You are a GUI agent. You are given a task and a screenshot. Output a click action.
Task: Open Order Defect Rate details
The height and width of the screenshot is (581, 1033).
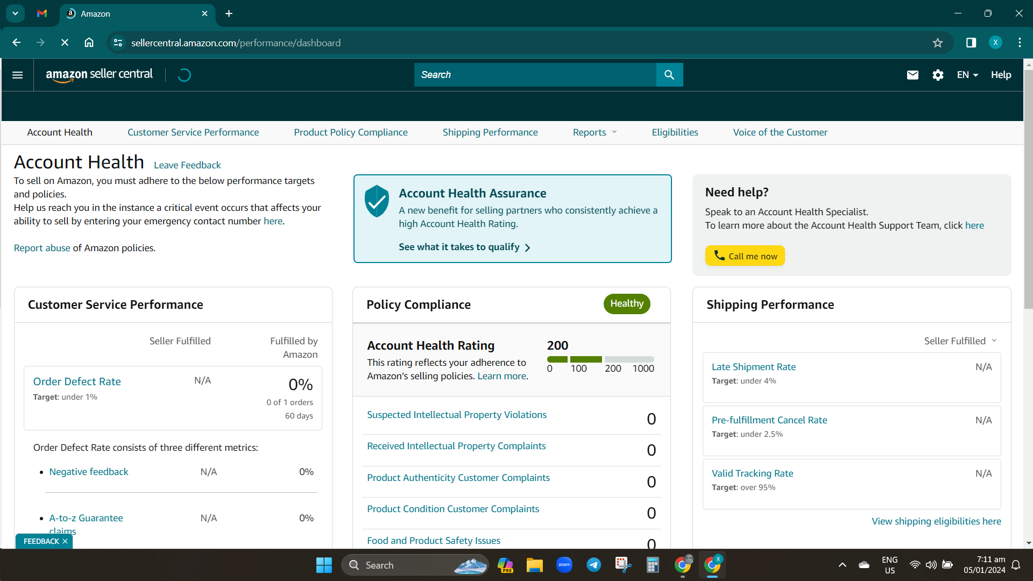[x=77, y=381]
